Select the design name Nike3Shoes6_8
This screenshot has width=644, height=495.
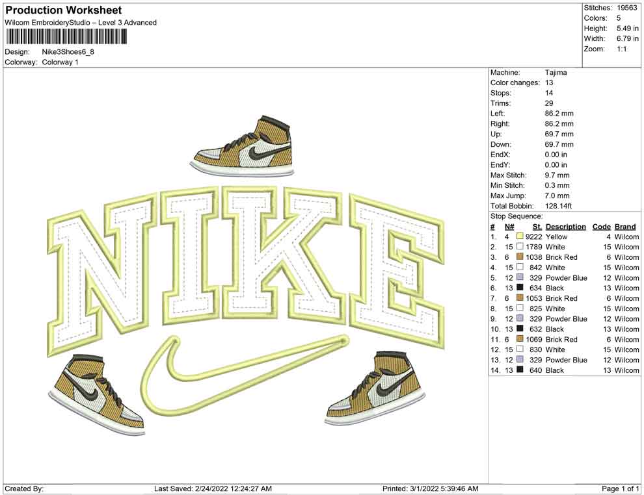click(x=68, y=52)
